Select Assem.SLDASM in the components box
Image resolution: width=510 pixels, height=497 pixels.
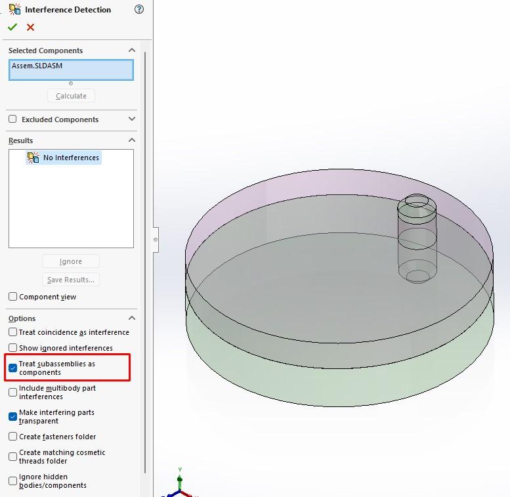click(x=37, y=66)
